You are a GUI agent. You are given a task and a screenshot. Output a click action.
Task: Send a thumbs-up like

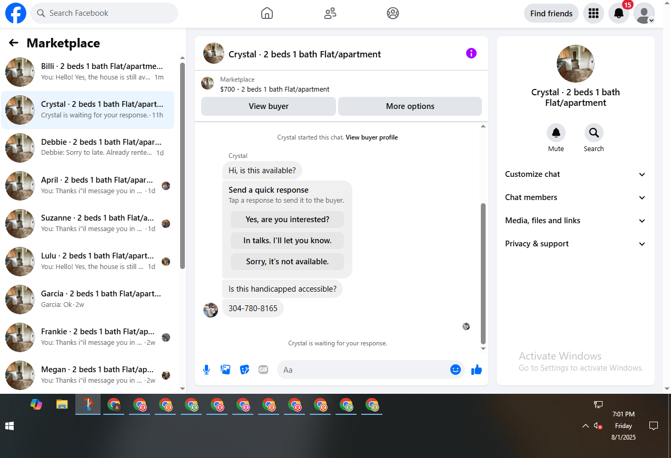[x=477, y=370]
